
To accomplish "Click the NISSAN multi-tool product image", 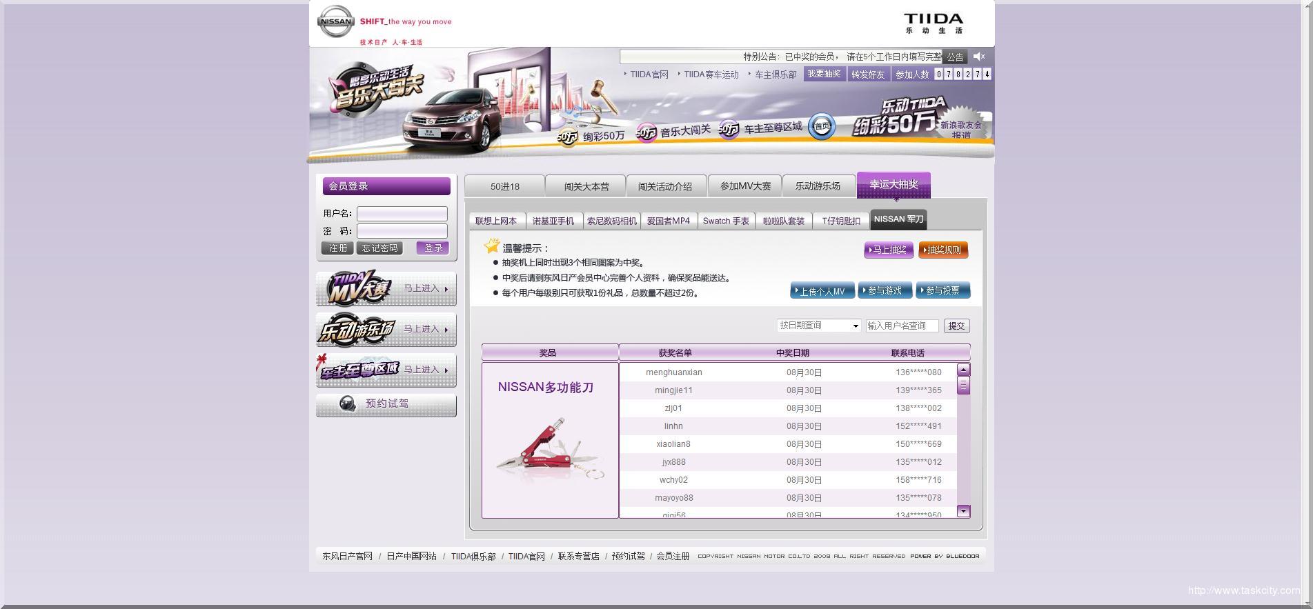I will point(550,448).
